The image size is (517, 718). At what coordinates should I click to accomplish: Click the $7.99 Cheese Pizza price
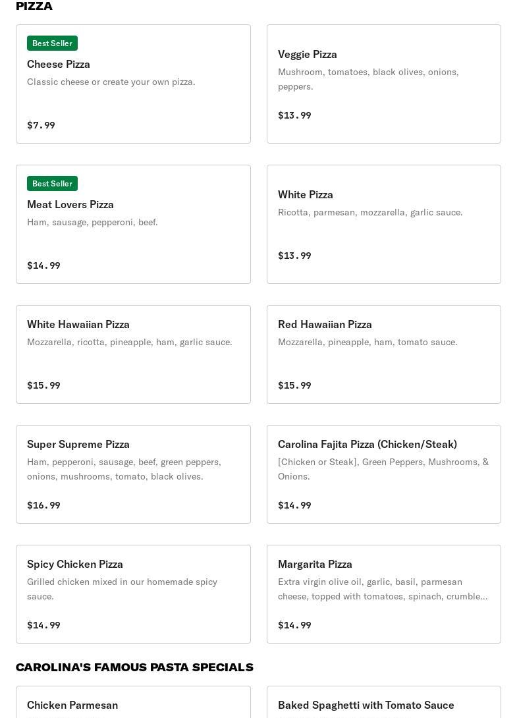coord(41,125)
